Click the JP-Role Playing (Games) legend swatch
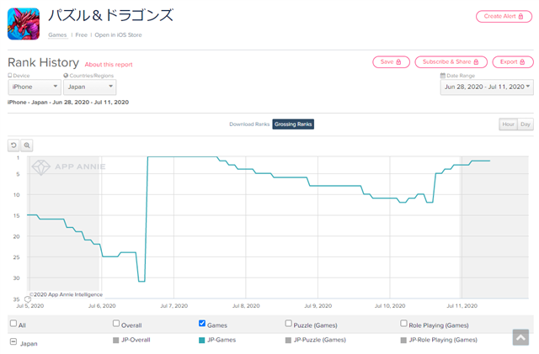Screen dimensions: 539x354 click(403, 341)
